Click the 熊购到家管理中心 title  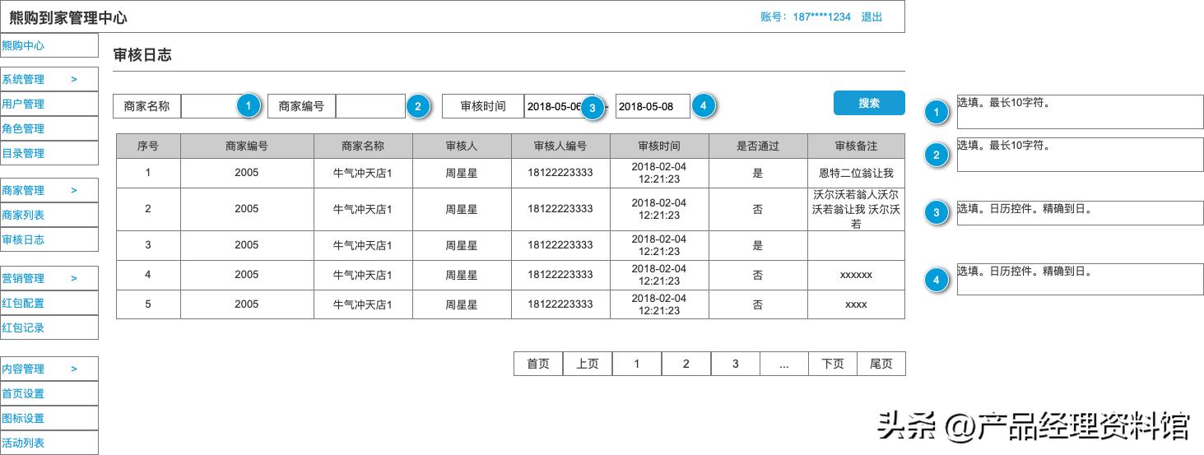(x=68, y=17)
